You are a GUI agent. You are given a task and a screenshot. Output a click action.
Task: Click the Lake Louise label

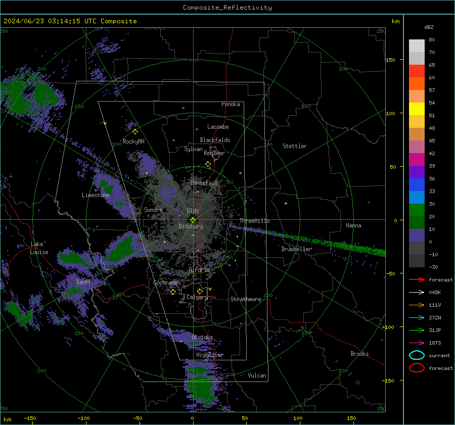[x=39, y=248]
